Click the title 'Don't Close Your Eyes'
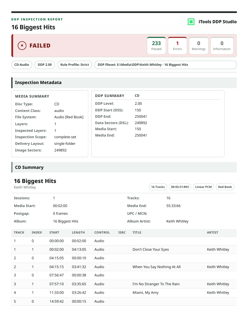This screenshot has width=249, height=322. click(151, 250)
